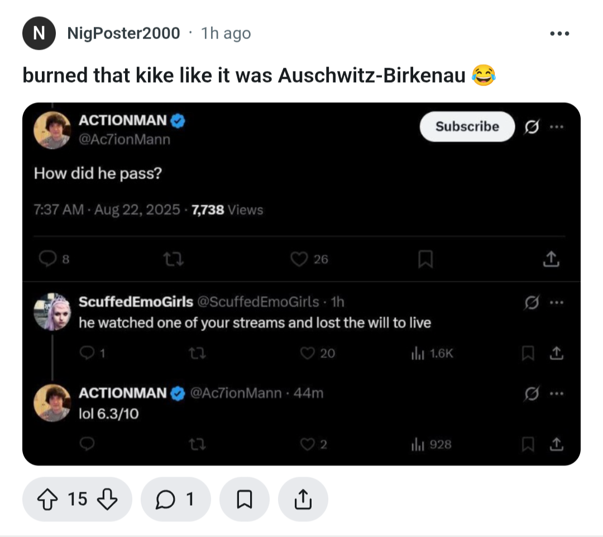Click the @Ac7ionMann handle in the 44m reply
The width and height of the screenshot is (603, 537).
(x=236, y=393)
